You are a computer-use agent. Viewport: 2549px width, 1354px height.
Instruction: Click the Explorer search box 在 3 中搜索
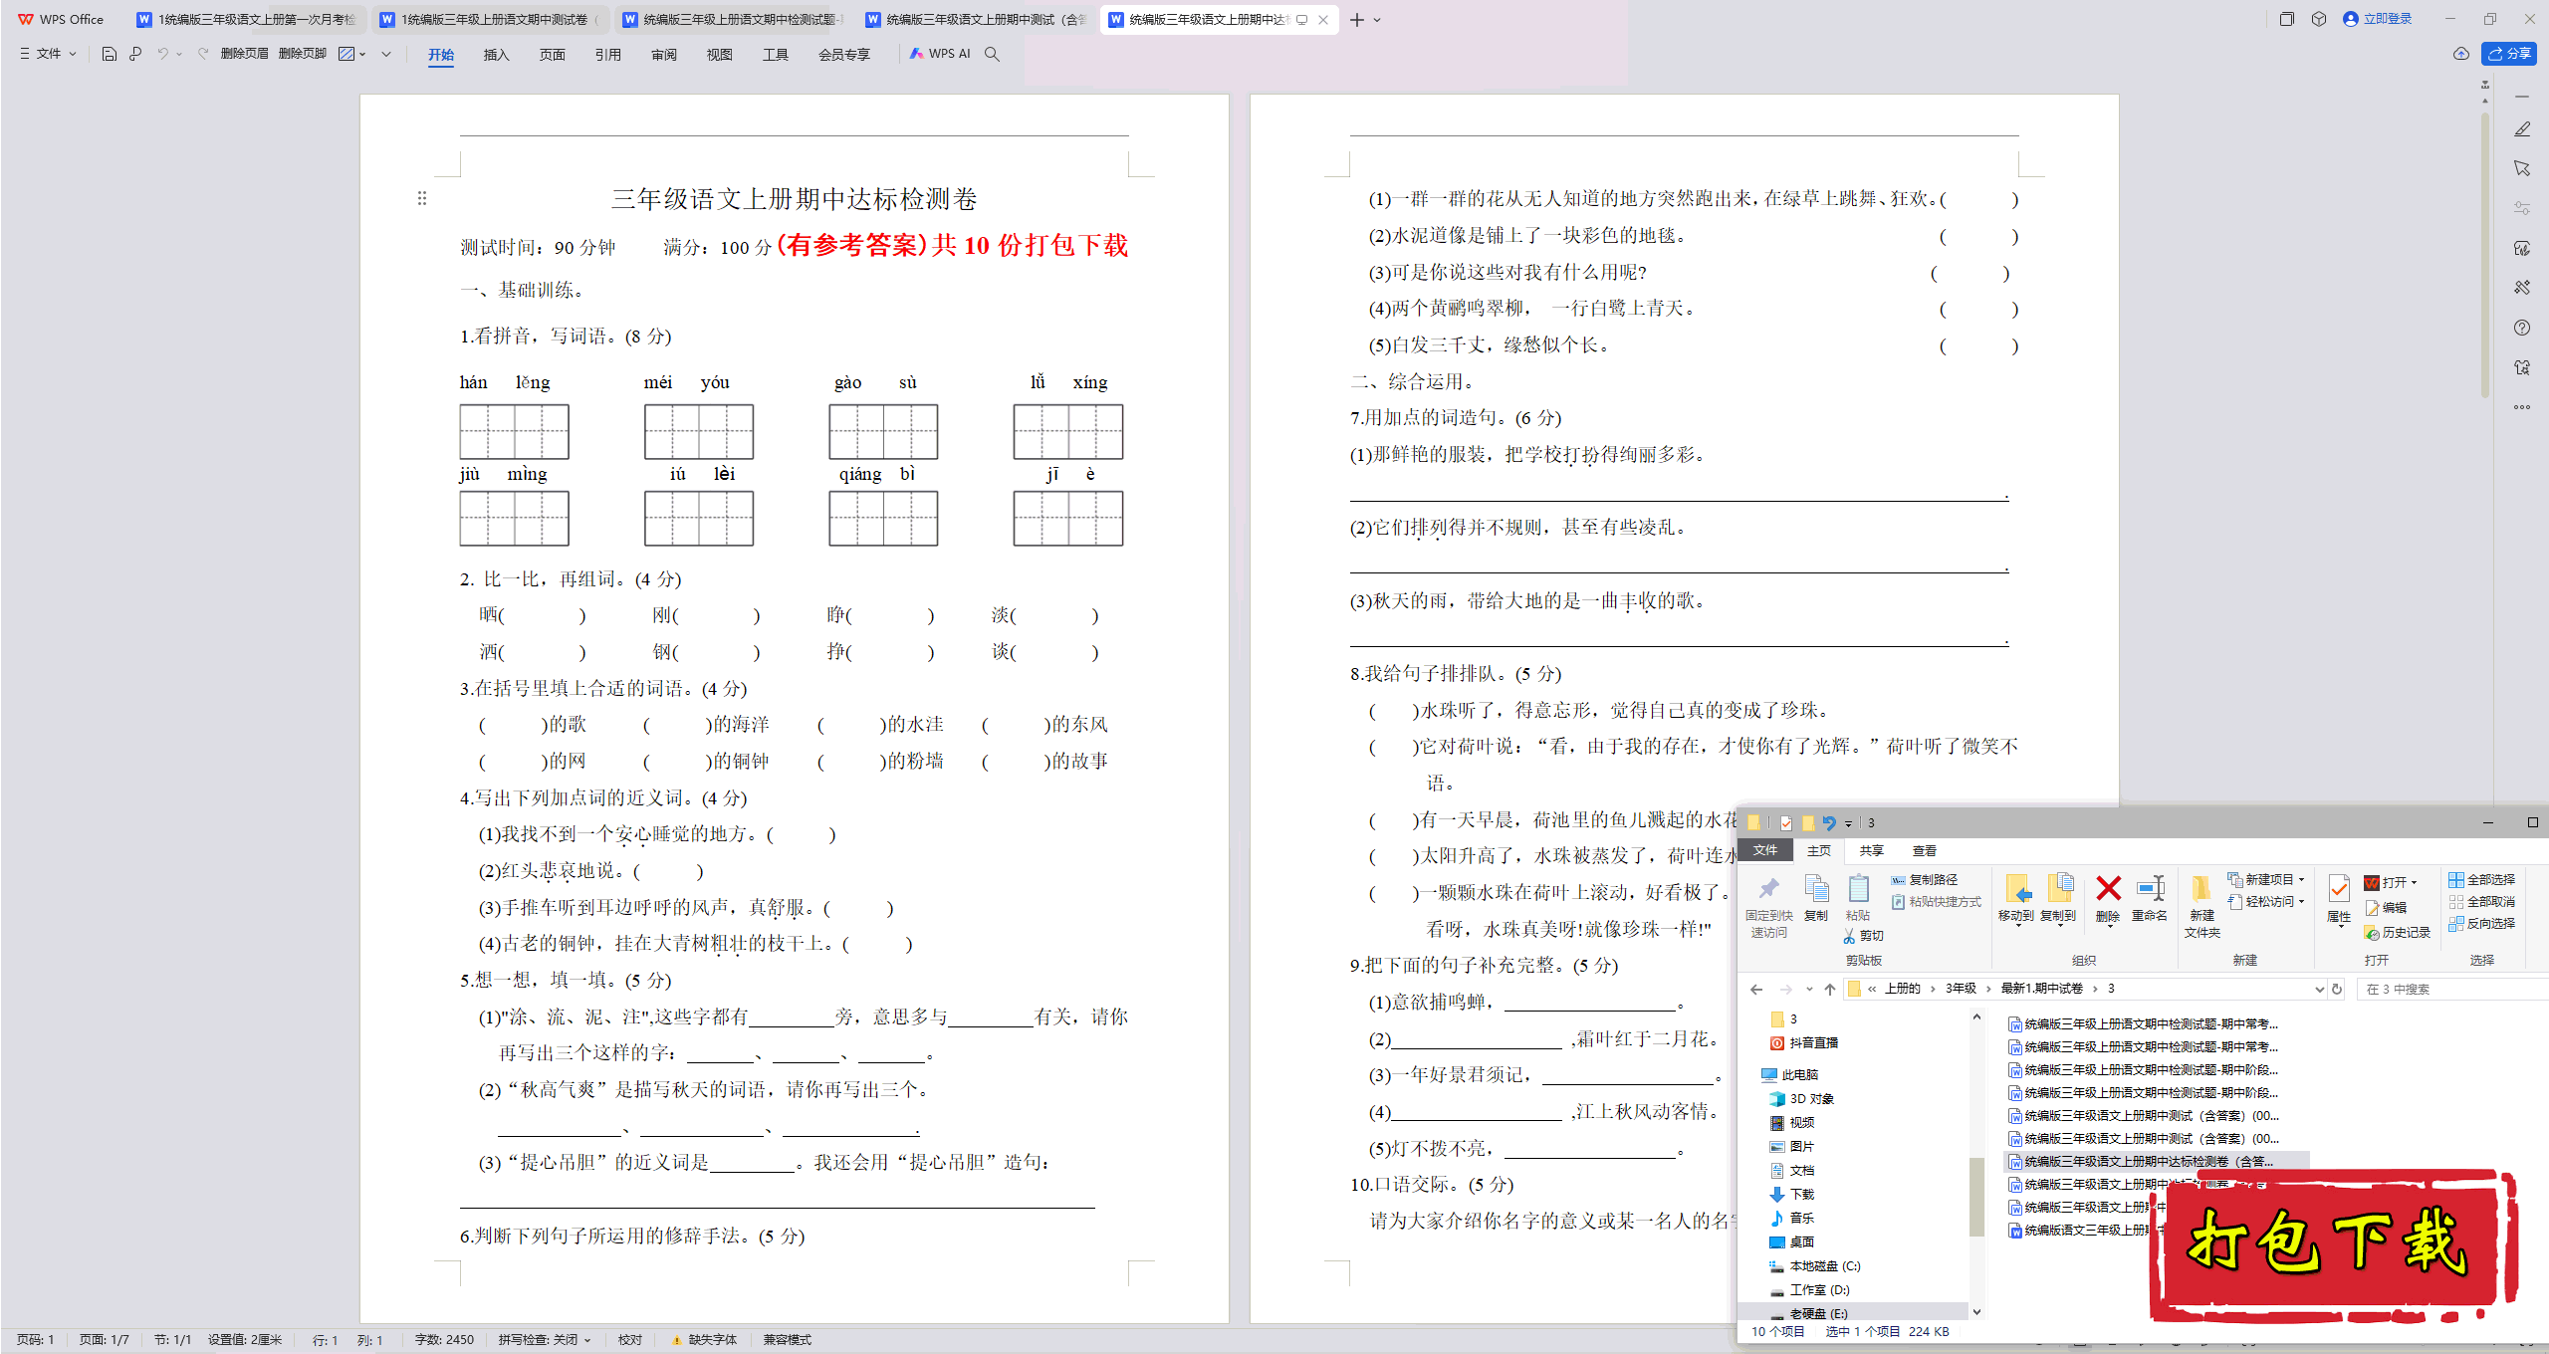[2451, 989]
